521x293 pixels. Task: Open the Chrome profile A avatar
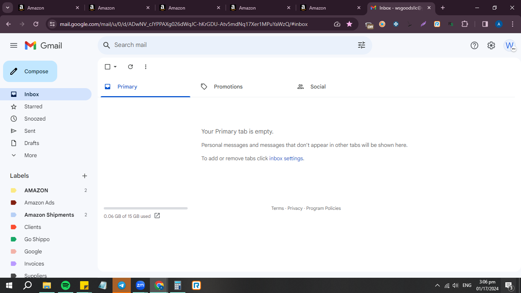point(498,24)
